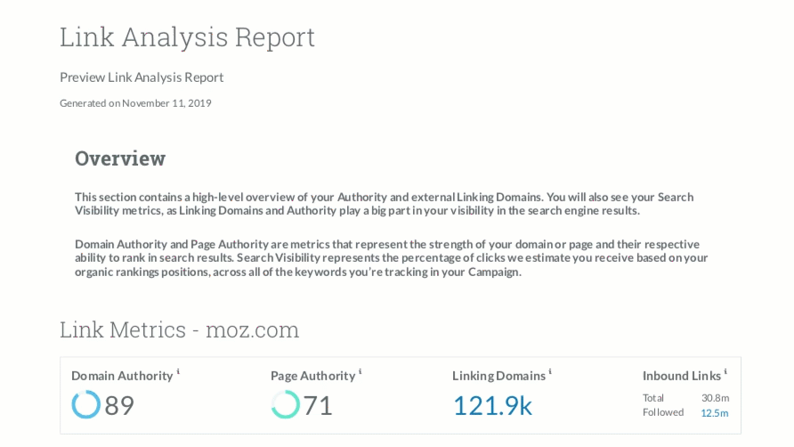
Task: Open the Linking Domains info tooltip icon
Action: pyautogui.click(x=550, y=372)
